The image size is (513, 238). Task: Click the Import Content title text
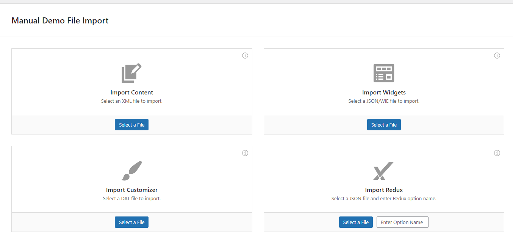click(132, 93)
